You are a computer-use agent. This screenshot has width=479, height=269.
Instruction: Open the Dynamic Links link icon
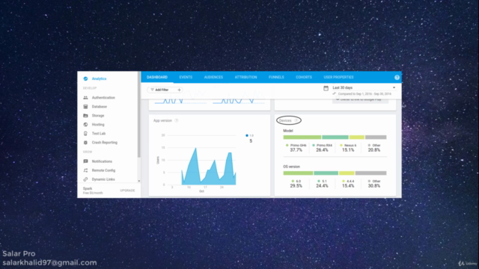[85, 179]
